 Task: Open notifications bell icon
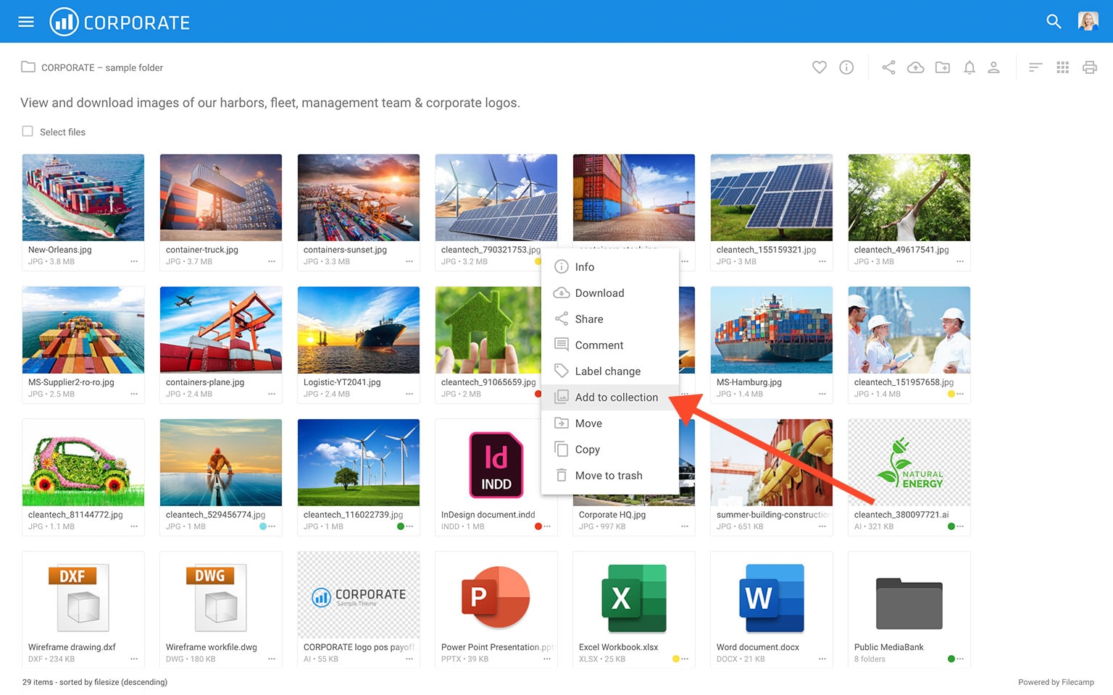click(970, 67)
